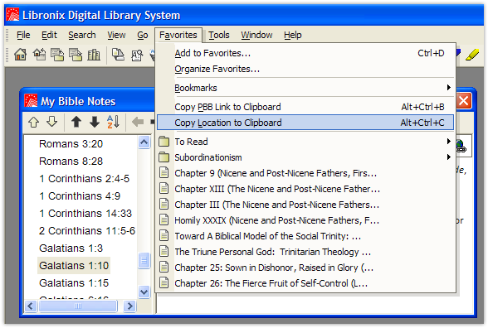Close the My Bible Notes window
Screen dimensions: 488x328
464,101
